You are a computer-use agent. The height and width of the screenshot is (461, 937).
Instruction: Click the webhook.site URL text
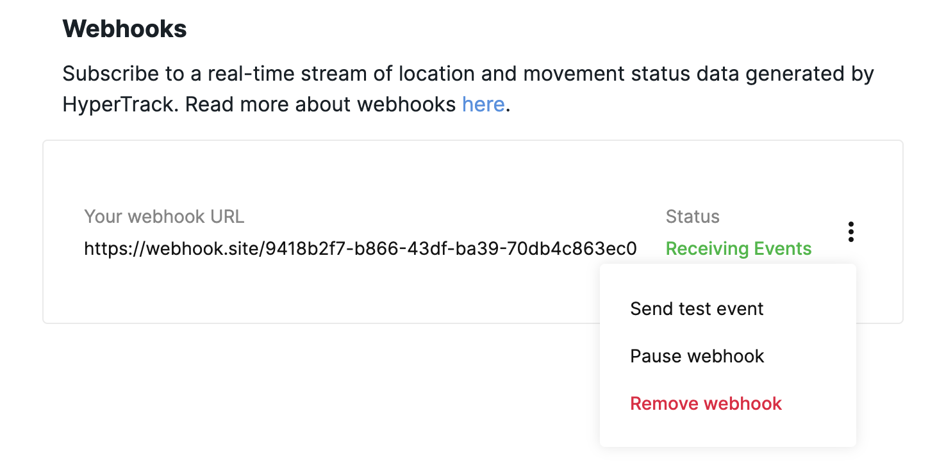coord(360,248)
